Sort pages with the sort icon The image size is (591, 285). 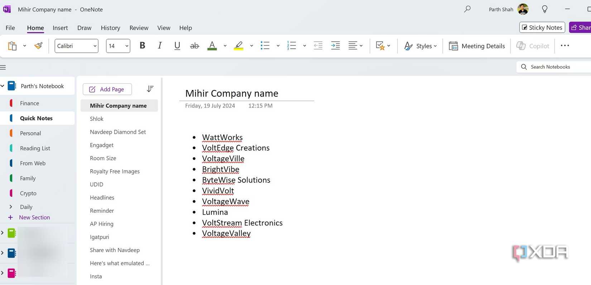pos(150,89)
